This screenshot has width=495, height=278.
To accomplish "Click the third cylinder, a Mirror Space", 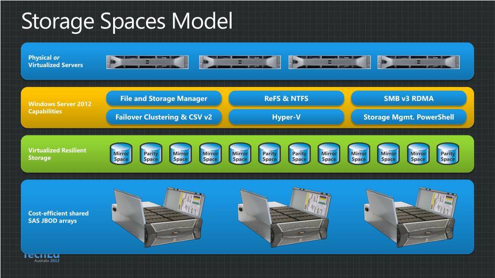I will tap(181, 154).
